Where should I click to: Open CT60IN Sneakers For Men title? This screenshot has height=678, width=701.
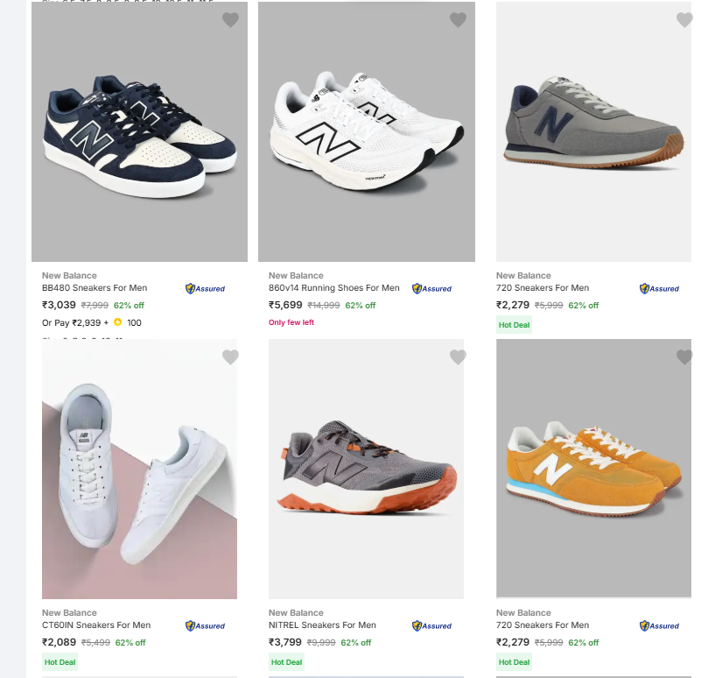pos(96,625)
